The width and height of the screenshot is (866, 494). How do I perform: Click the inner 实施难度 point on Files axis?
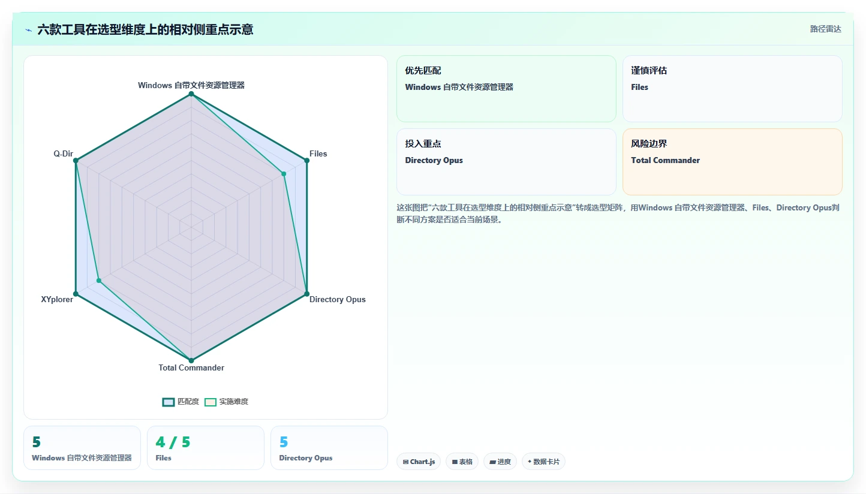pos(284,174)
